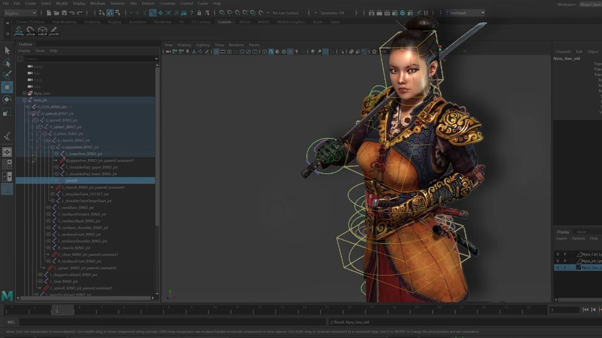Viewport: 602px width, 338px height.
Task: Switch to the Animation shelf tab
Action: (137, 22)
